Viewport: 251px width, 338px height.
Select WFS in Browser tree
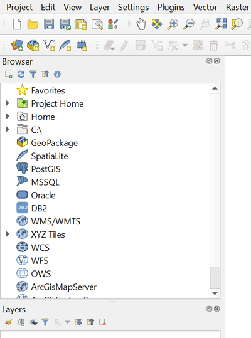[40, 261]
